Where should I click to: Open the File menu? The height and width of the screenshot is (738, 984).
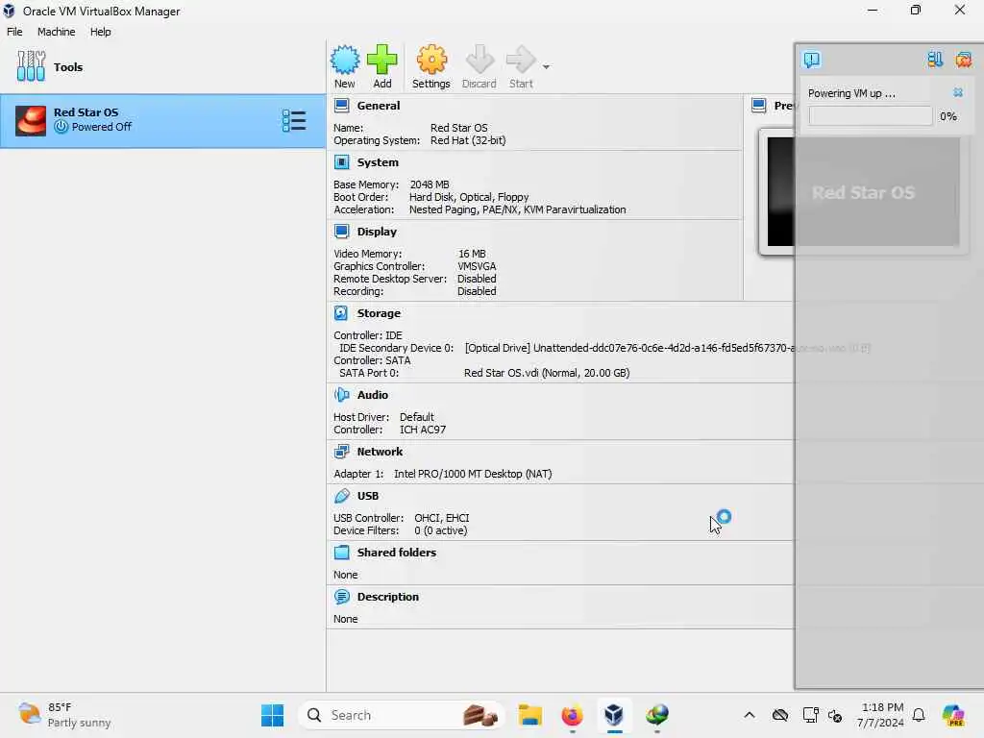[x=14, y=32]
